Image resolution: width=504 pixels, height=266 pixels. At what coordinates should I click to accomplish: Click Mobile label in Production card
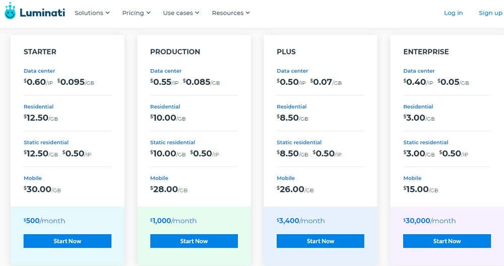coord(159,178)
